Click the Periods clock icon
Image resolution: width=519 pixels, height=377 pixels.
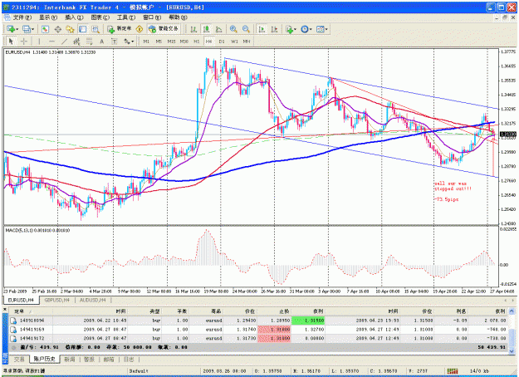click(x=305, y=29)
